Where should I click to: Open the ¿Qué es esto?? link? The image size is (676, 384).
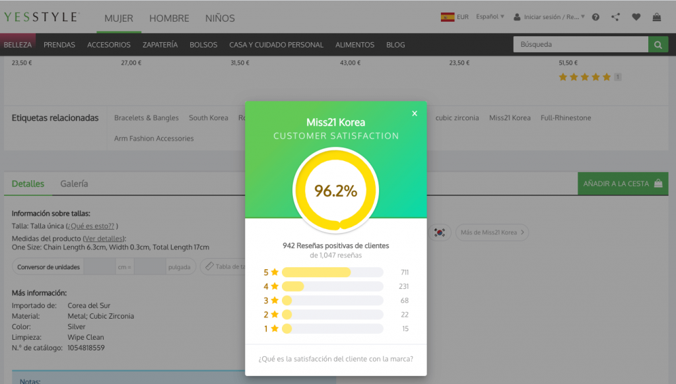[91, 226]
